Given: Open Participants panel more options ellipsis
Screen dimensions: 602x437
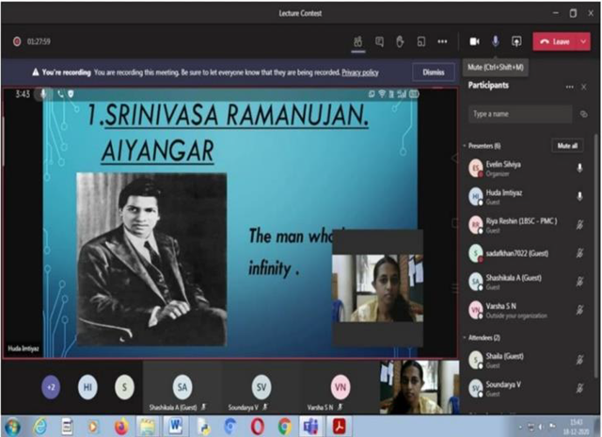Looking at the screenshot, I should pyautogui.click(x=570, y=87).
